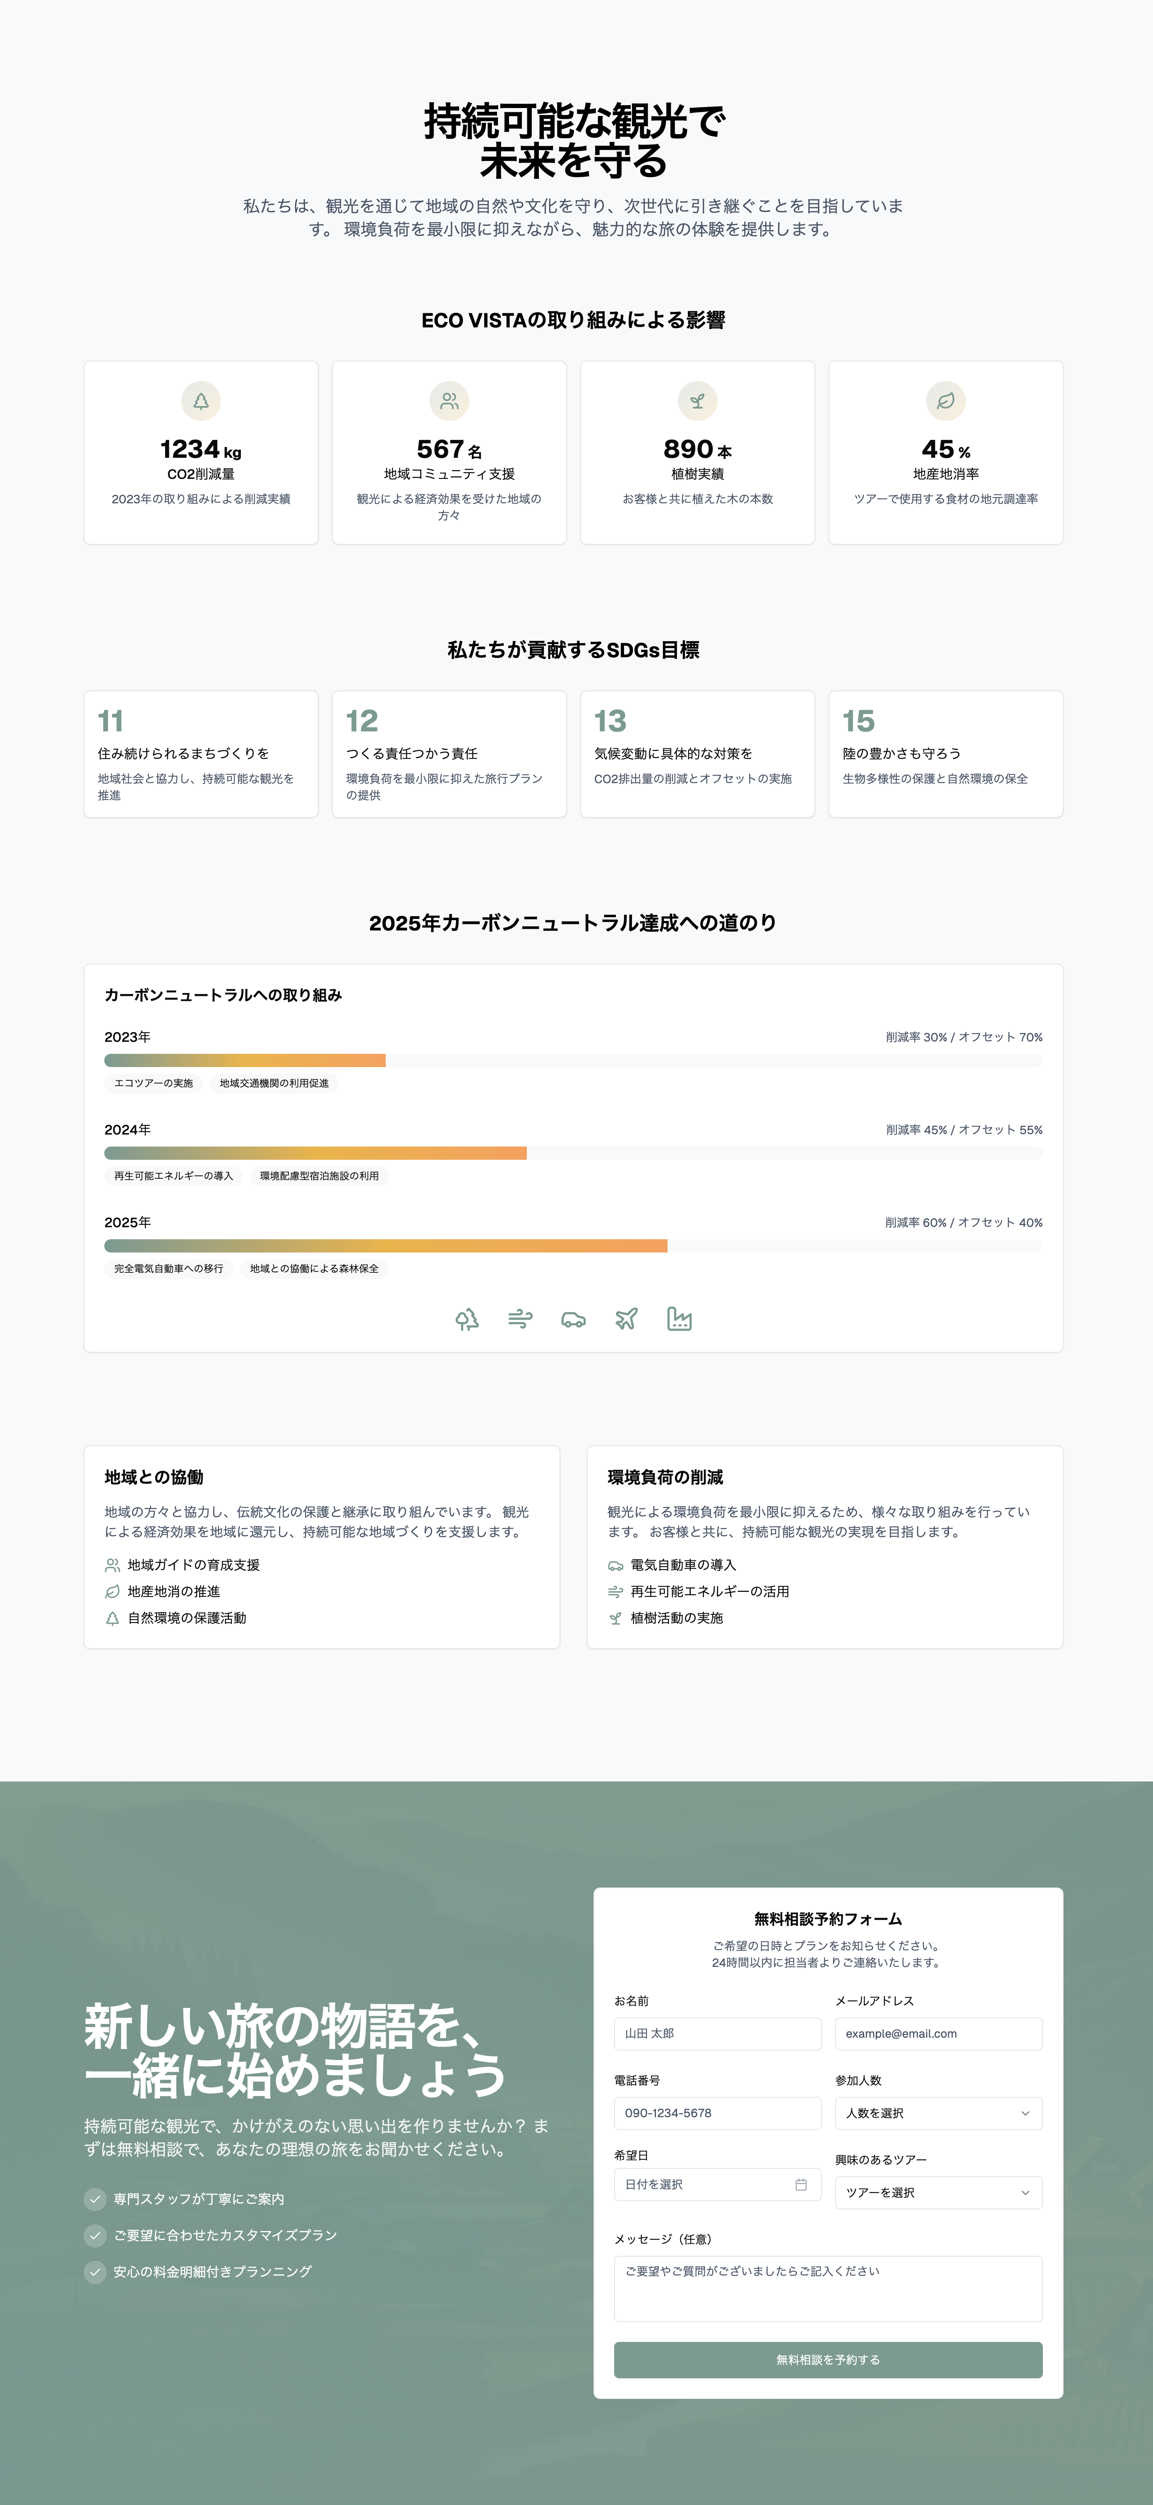Click the 地域との協働による森林保全 tag
This screenshot has height=2505, width=1153.
click(314, 1269)
